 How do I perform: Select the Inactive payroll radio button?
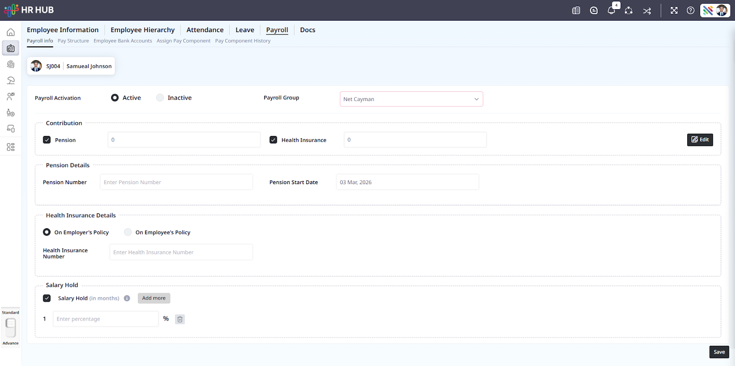(160, 98)
